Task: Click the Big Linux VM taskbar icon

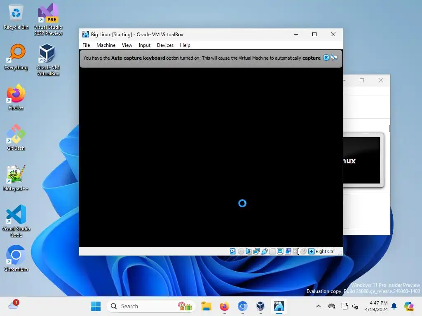Action: coord(279,306)
